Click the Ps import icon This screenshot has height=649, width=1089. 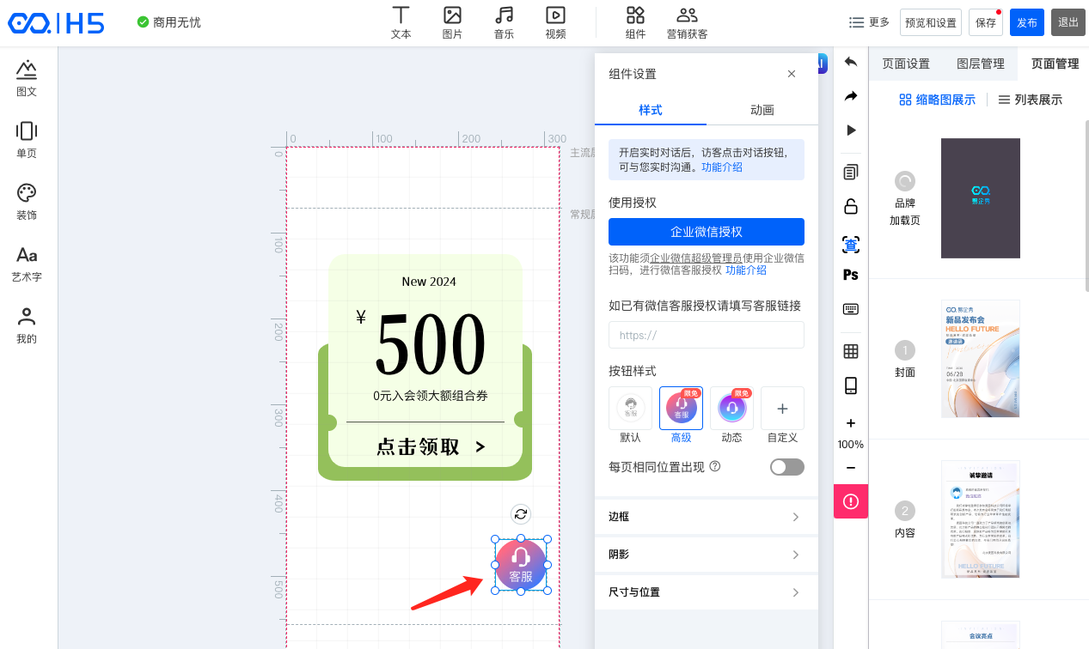pyautogui.click(x=851, y=275)
